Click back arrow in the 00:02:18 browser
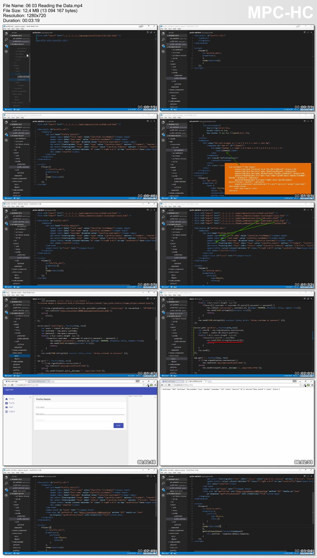317x558 pixels. tap(5, 385)
